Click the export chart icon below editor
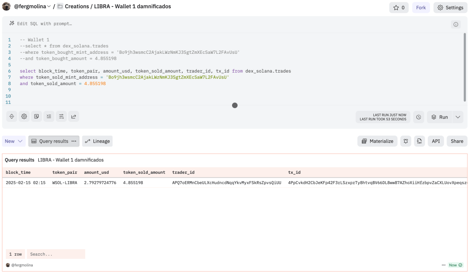This screenshot has width=471, height=275. (x=74, y=117)
